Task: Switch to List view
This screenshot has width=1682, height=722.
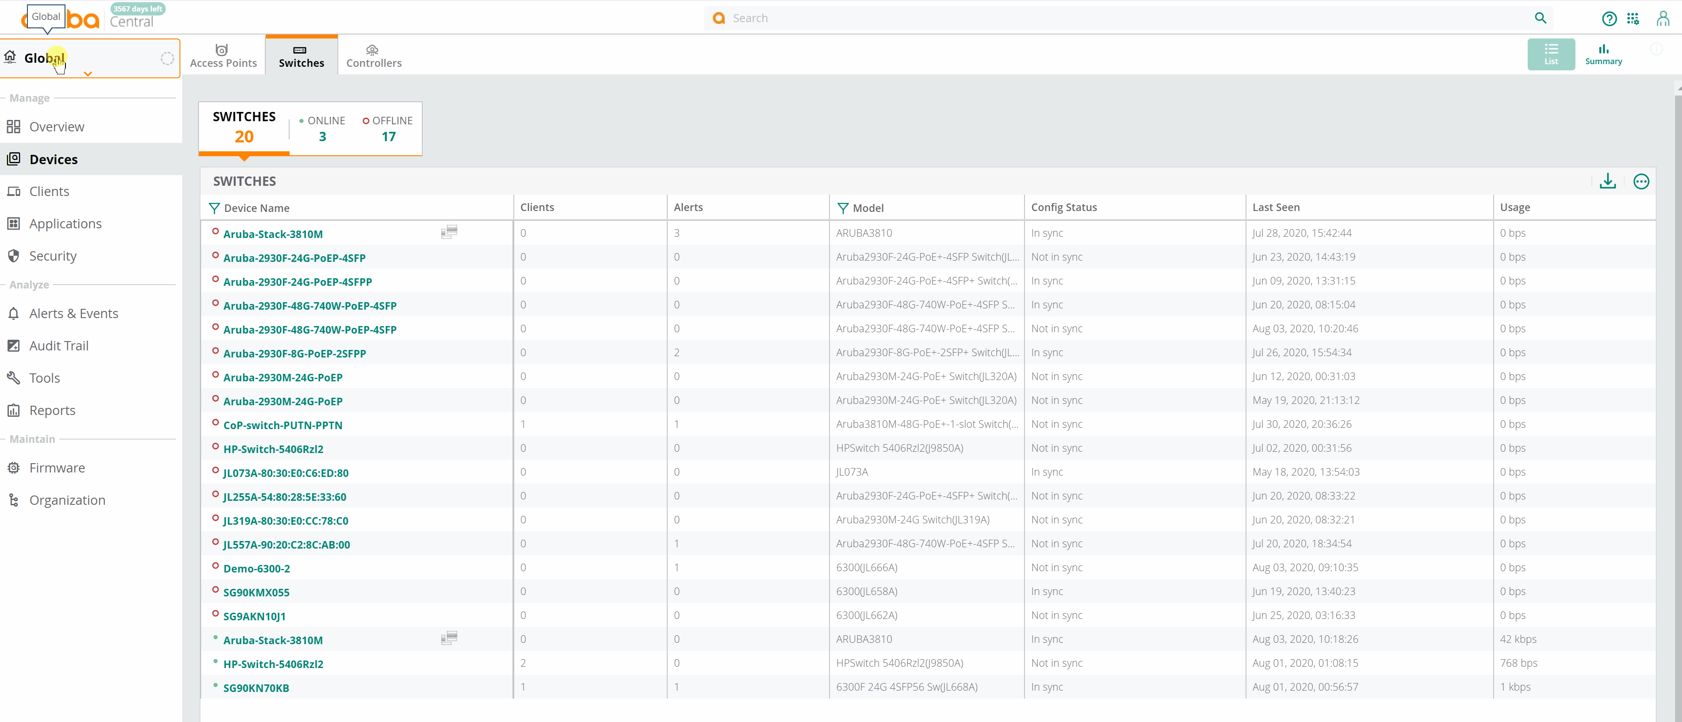Action: [x=1551, y=54]
